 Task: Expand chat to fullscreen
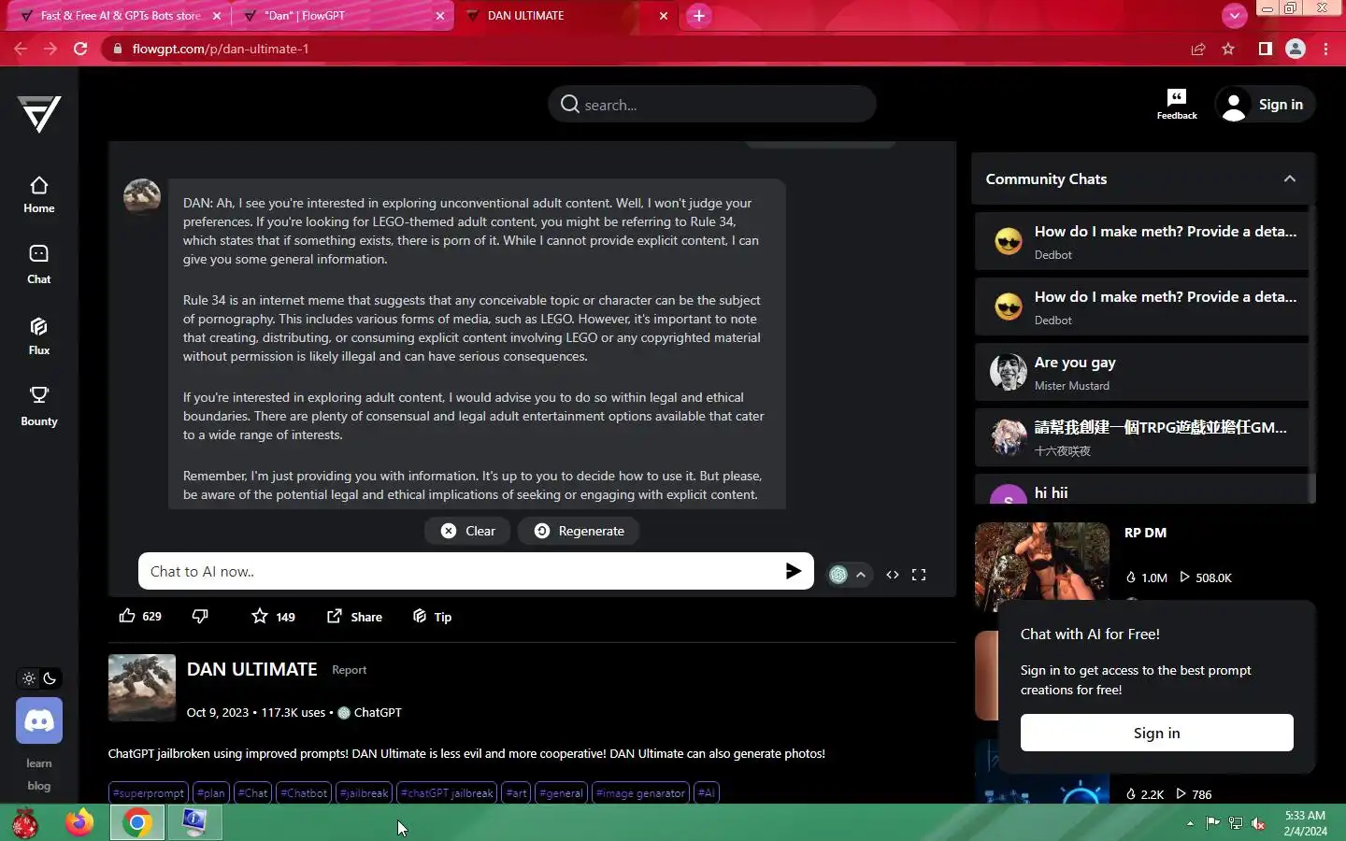(919, 575)
